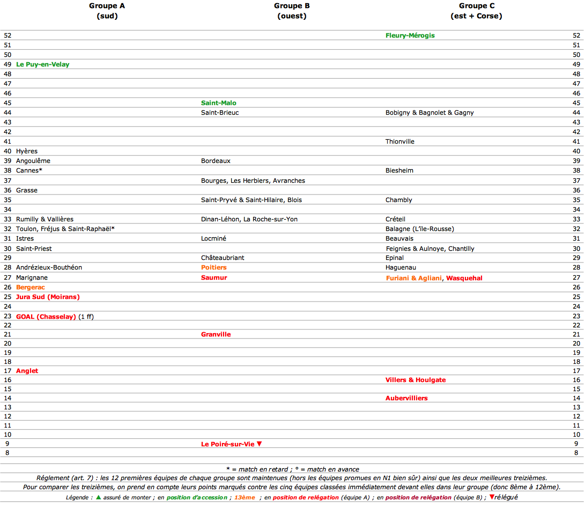The height and width of the screenshot is (510, 585).
Task: Click on Anglet at 17 points
Action: (x=27, y=371)
